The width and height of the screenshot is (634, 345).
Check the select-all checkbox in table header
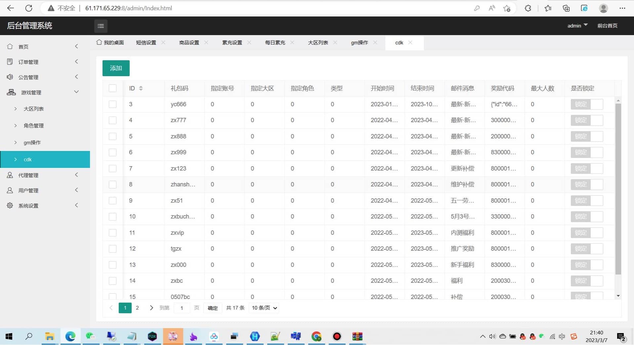[113, 88]
